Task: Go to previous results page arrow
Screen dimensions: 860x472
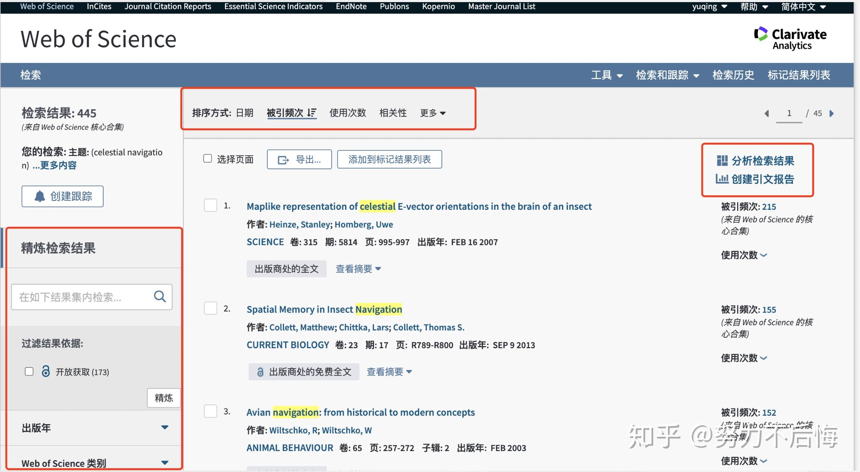Action: (x=767, y=113)
